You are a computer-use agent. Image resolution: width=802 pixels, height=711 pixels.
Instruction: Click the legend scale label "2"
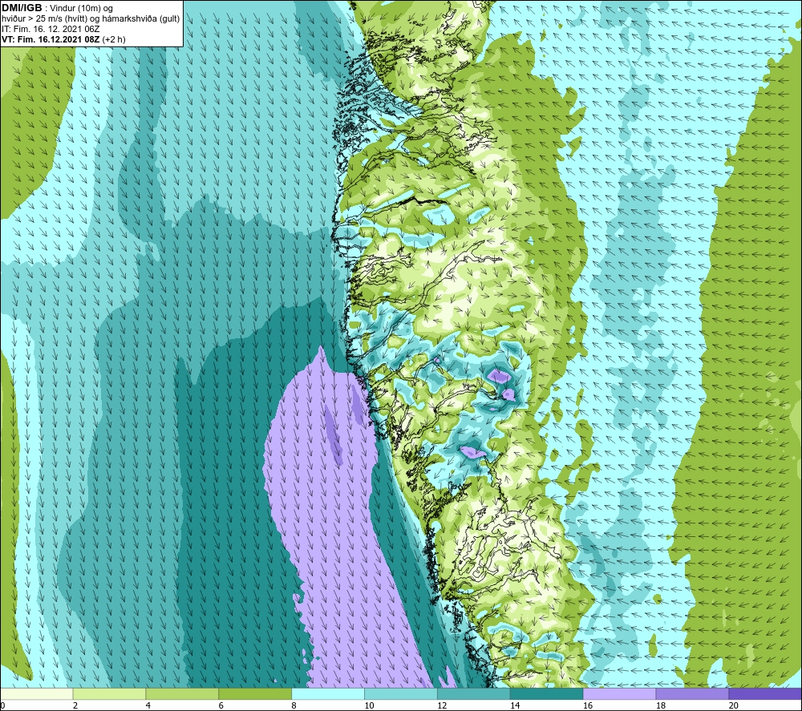(75, 706)
